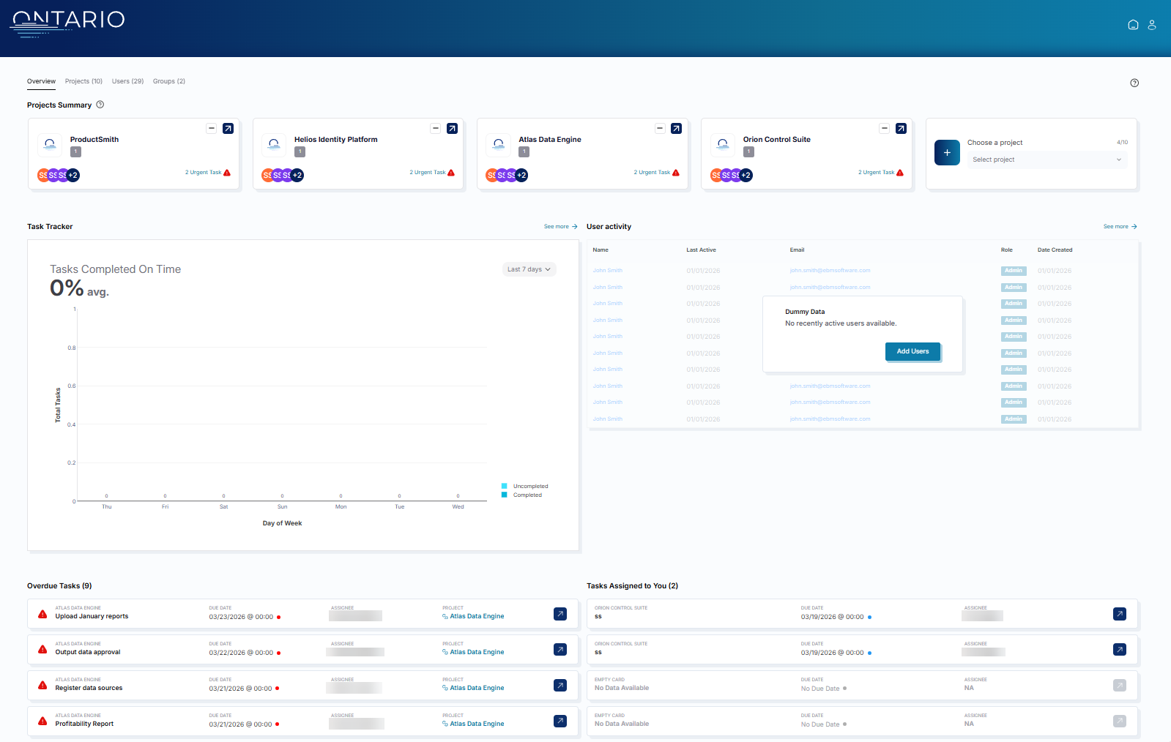Image resolution: width=1171 pixels, height=742 pixels.
Task: Open the Upload January reports task arrow
Action: coord(560,614)
